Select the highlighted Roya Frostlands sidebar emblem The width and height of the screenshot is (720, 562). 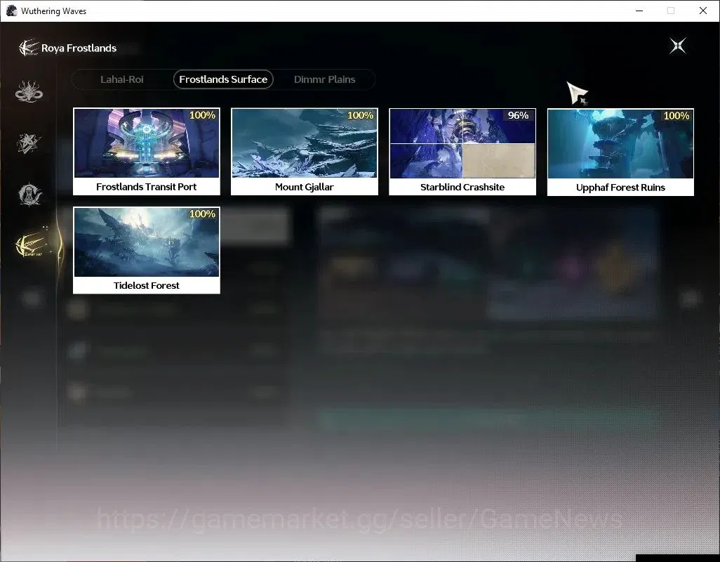(x=31, y=244)
